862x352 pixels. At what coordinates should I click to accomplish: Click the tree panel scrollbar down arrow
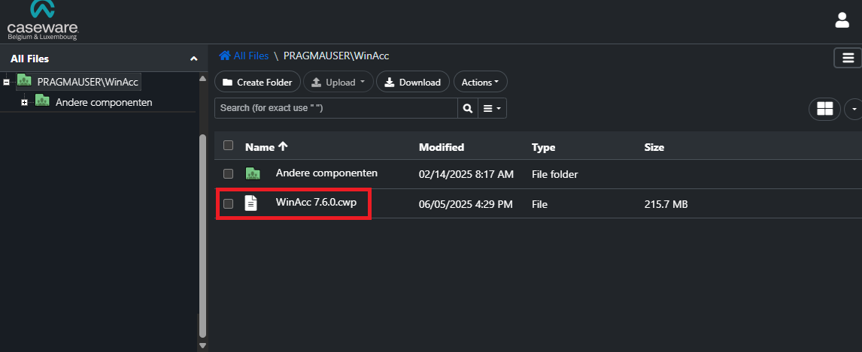pos(202,345)
